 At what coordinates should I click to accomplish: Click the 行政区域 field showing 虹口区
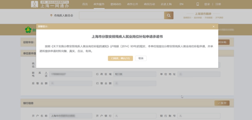pyautogui.click(x=135, y=74)
